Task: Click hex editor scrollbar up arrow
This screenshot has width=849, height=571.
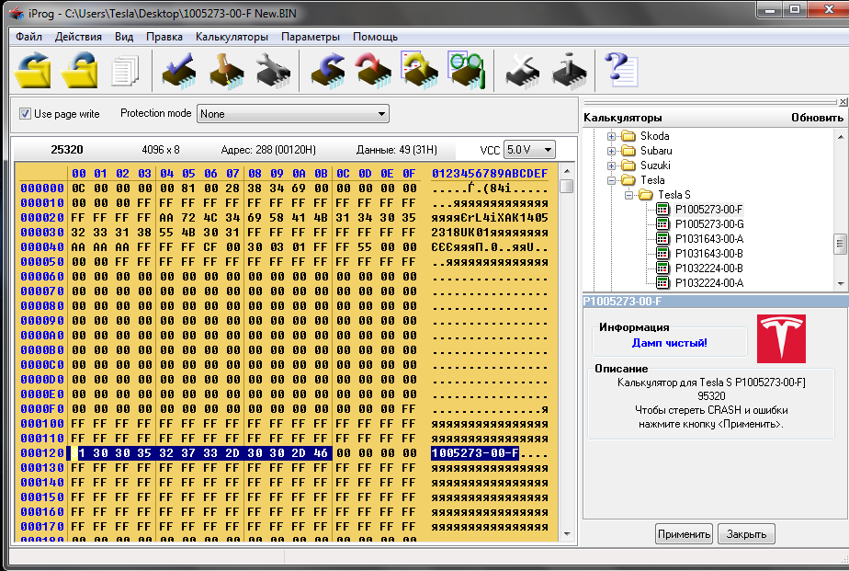Action: (566, 171)
